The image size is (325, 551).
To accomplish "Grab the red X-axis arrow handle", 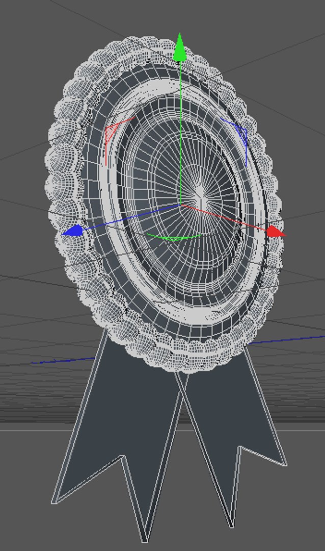I will 276,232.
